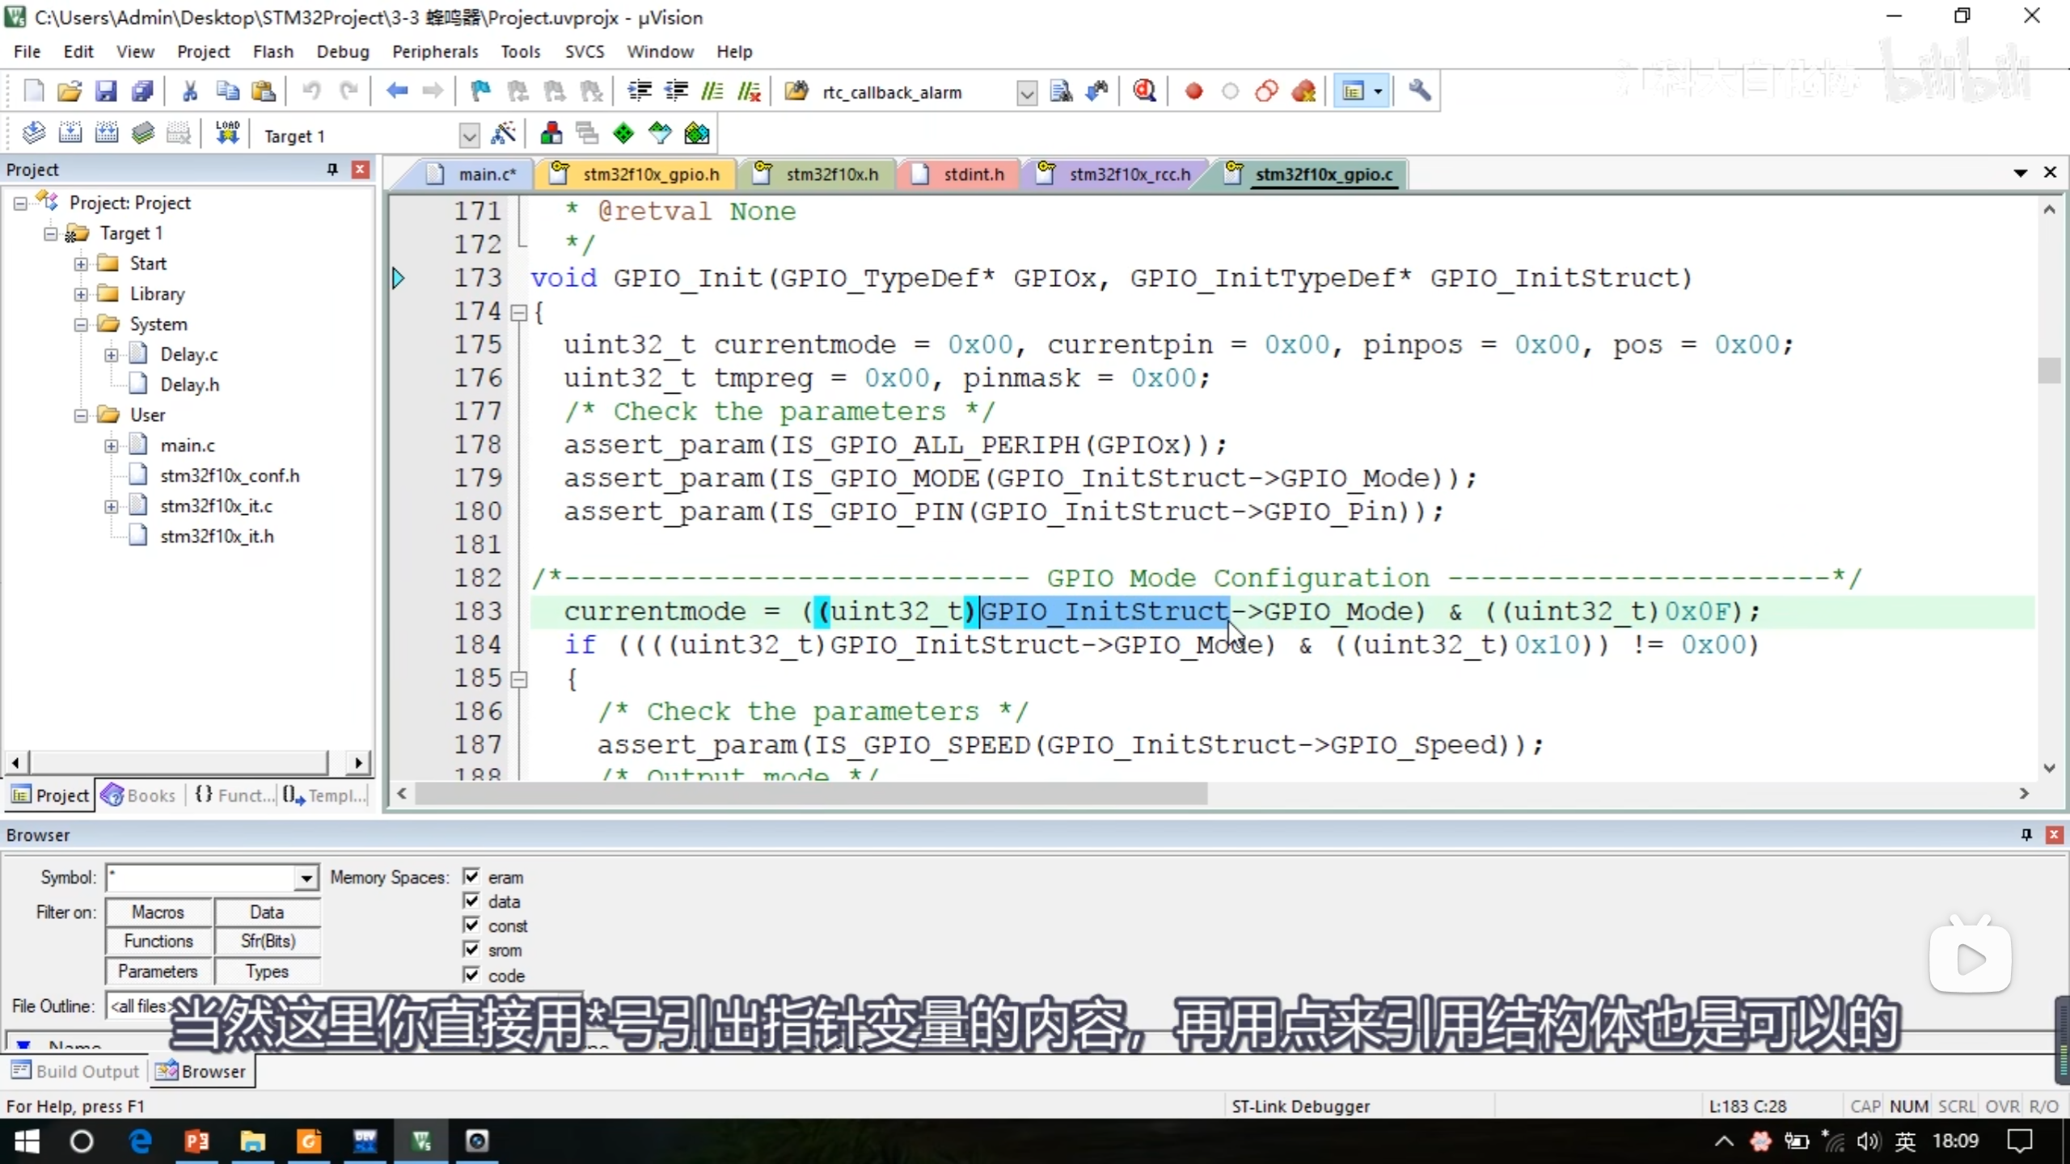Open the Target 1 dropdown list
Image resolution: width=2070 pixels, height=1164 pixels.
click(469, 136)
